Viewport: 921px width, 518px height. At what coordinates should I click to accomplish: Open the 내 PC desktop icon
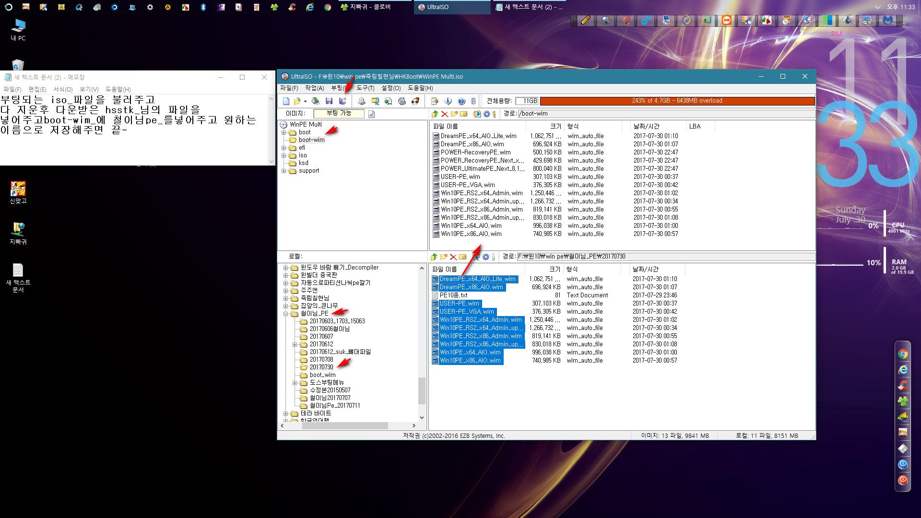[x=18, y=30]
